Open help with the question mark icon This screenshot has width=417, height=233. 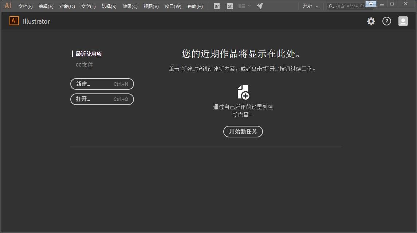click(x=387, y=21)
